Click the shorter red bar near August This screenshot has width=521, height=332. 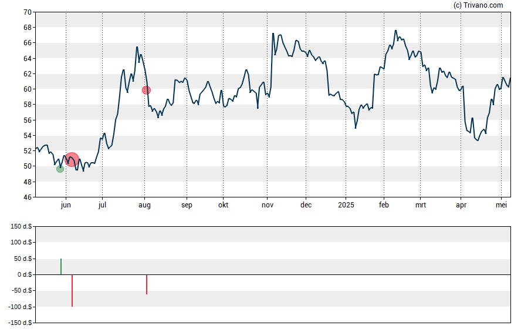coord(147,284)
